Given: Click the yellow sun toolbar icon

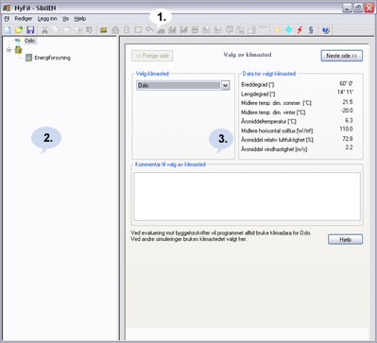Looking at the screenshot, I should (277, 30).
